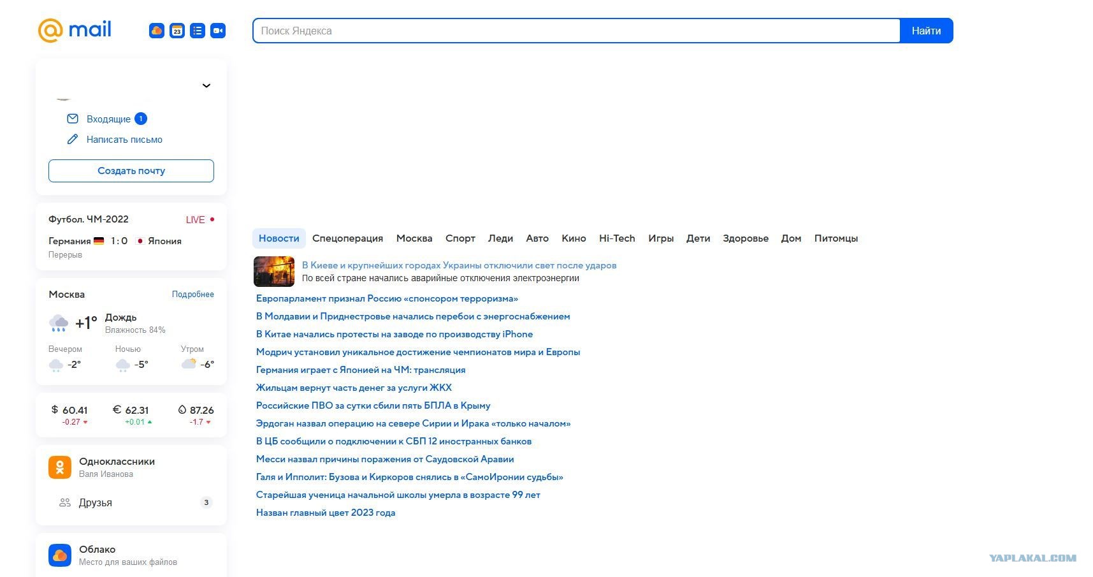Click the unread count badge next to Входящие
The height and width of the screenshot is (577, 1093).
(x=141, y=119)
